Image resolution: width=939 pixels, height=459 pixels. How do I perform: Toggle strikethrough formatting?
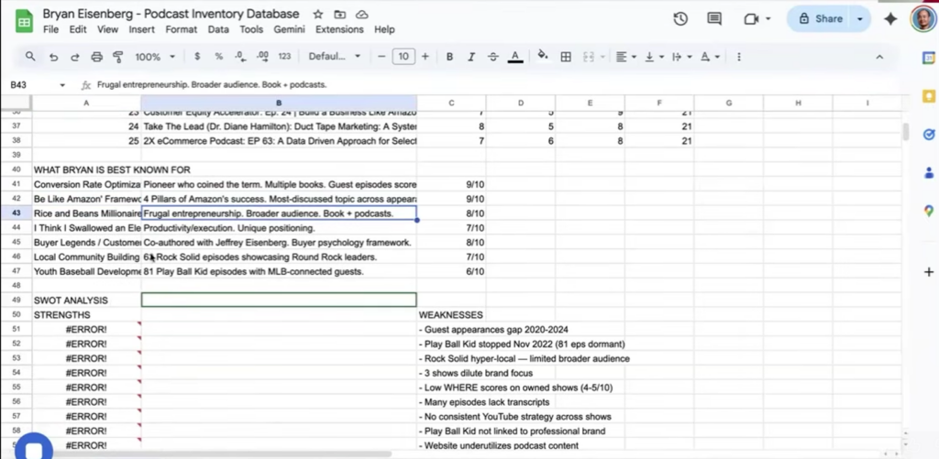click(493, 57)
